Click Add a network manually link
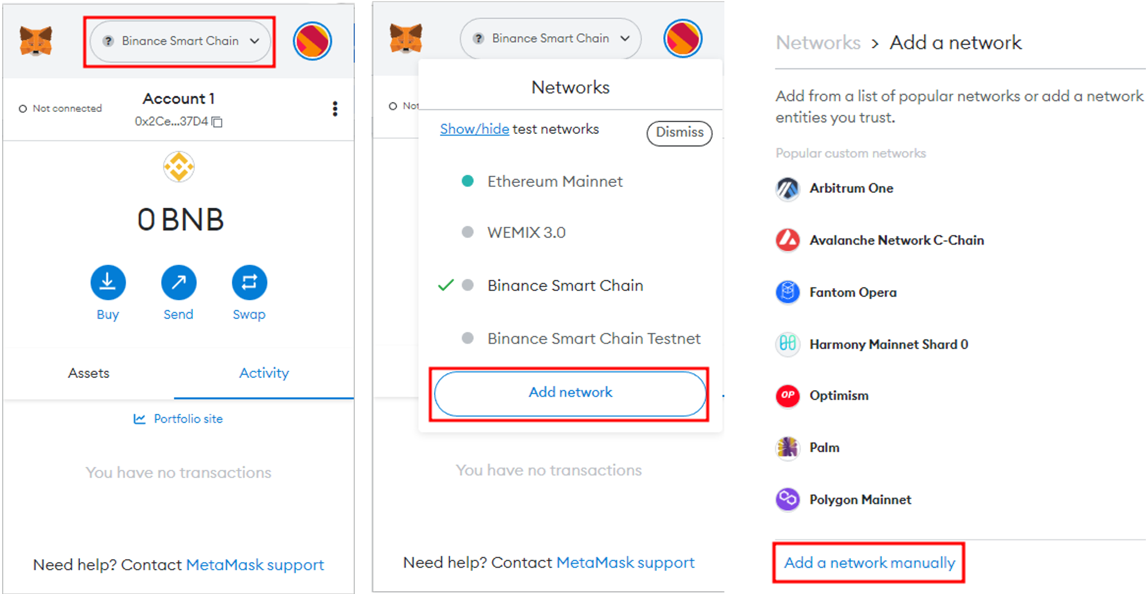Screen dimensions: 1147x594 tap(869, 563)
